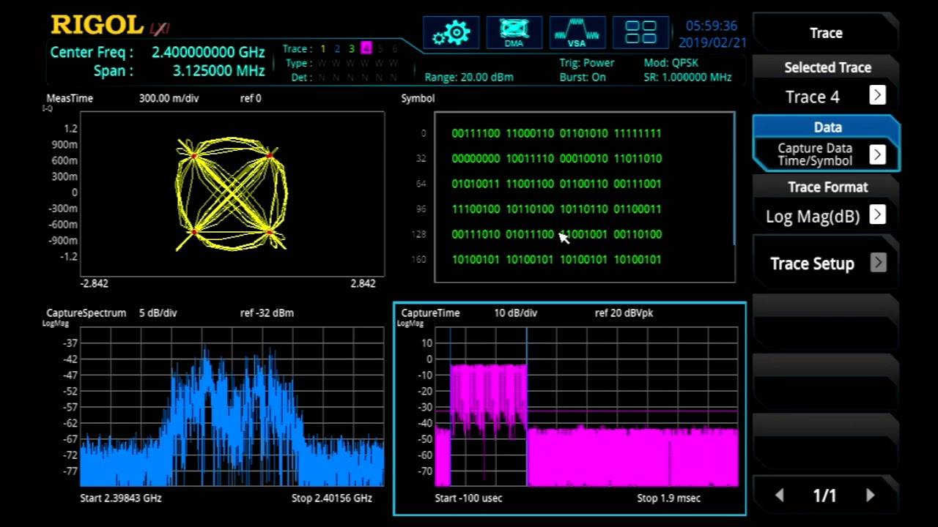Screen dimensions: 938x527
Task: Open the system settings gear icon
Action: (451, 33)
